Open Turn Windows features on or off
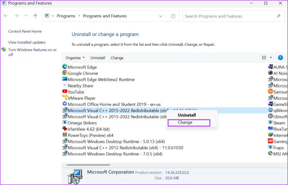Image resolution: width=288 pixels, height=185 pixels. pos(32,52)
